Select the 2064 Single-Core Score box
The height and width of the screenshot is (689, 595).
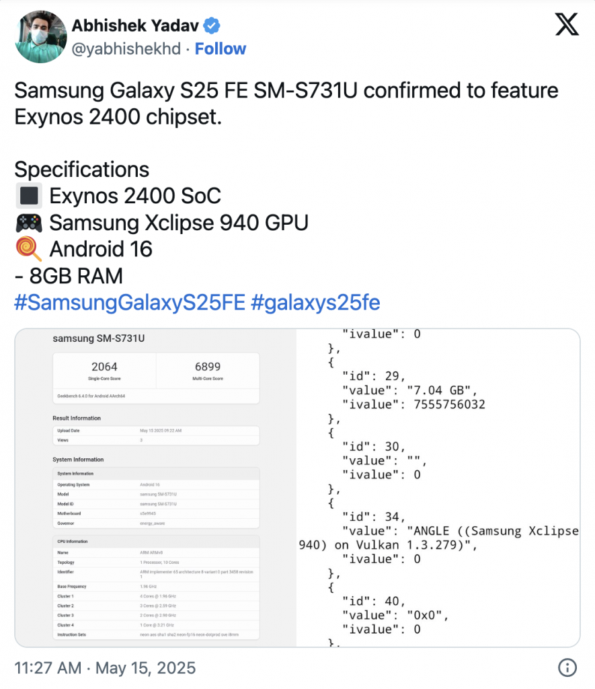point(104,371)
